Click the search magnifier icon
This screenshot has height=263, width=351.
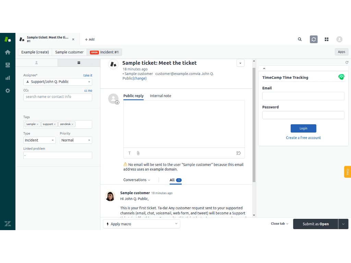click(300, 39)
